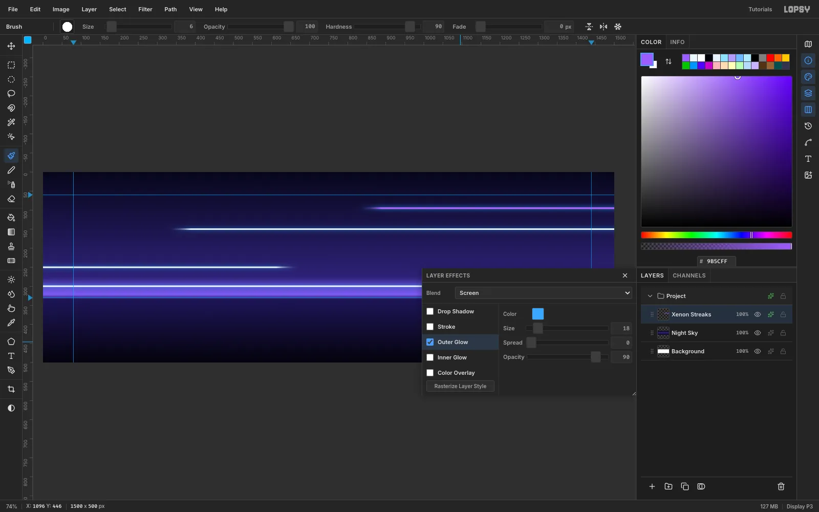
Task: Select the Polygon Shape tool
Action: point(11,342)
